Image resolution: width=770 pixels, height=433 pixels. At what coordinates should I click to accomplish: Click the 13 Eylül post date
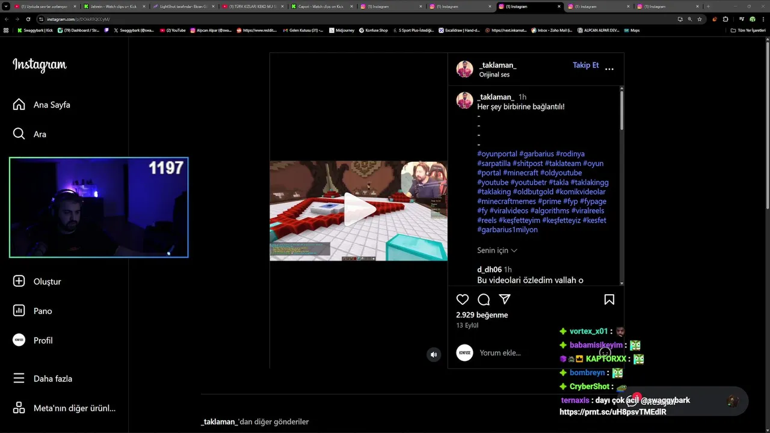coord(467,325)
